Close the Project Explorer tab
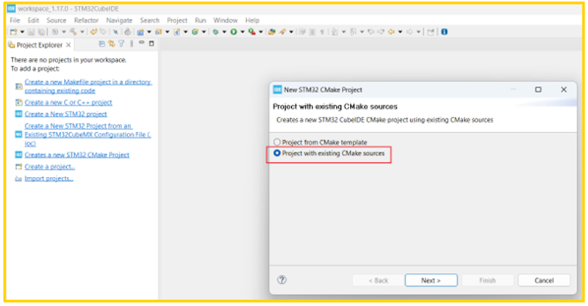 tap(68, 45)
